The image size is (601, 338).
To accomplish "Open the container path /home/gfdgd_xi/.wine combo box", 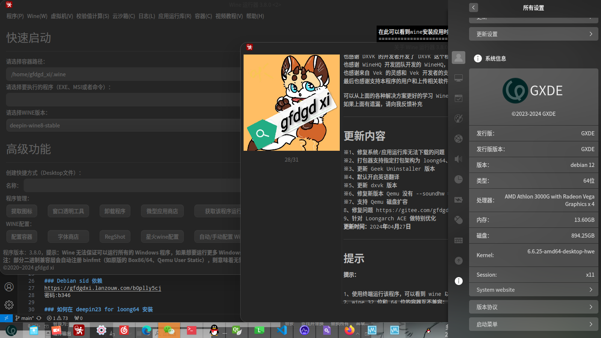I will point(124,74).
